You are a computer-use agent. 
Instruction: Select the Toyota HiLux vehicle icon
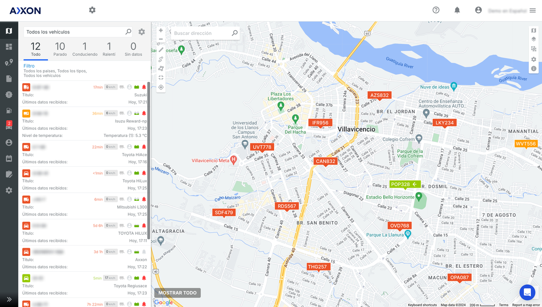point(26,173)
